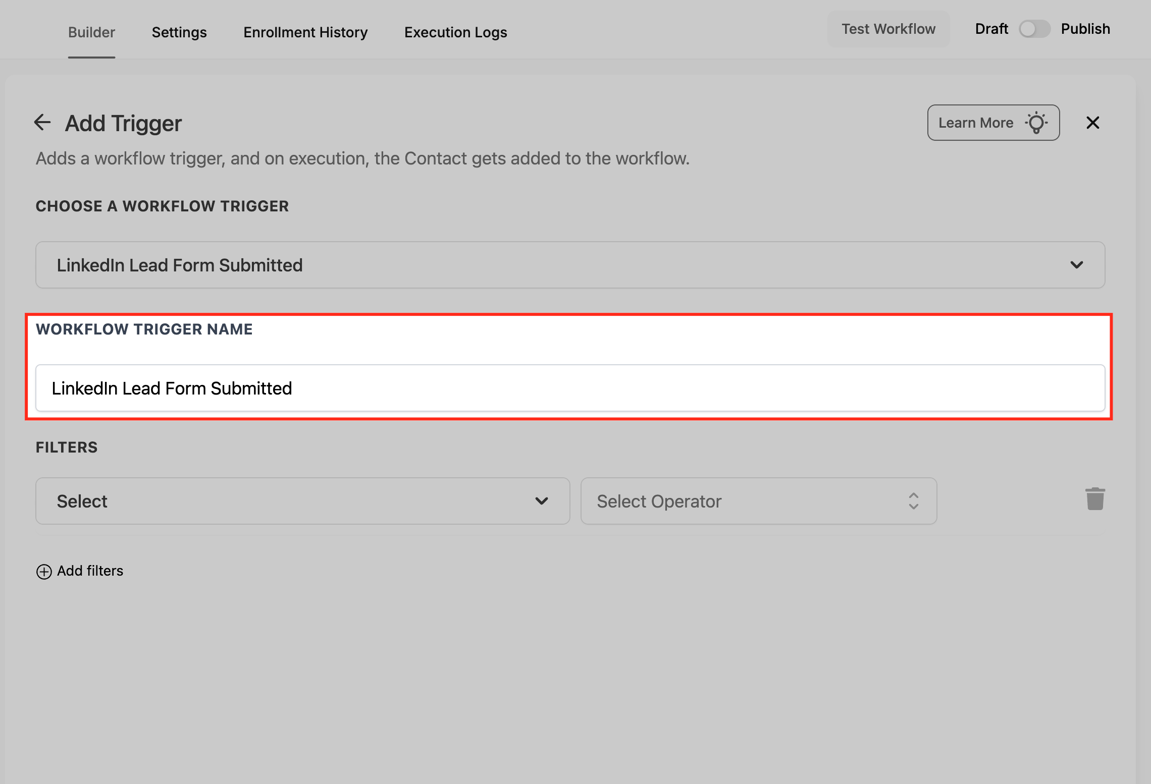Close the Add Trigger panel
Viewport: 1151px width, 784px height.
[x=1092, y=123]
